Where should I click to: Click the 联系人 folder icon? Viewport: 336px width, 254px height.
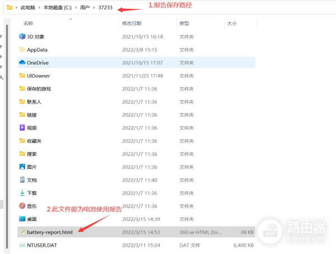(x=22, y=101)
